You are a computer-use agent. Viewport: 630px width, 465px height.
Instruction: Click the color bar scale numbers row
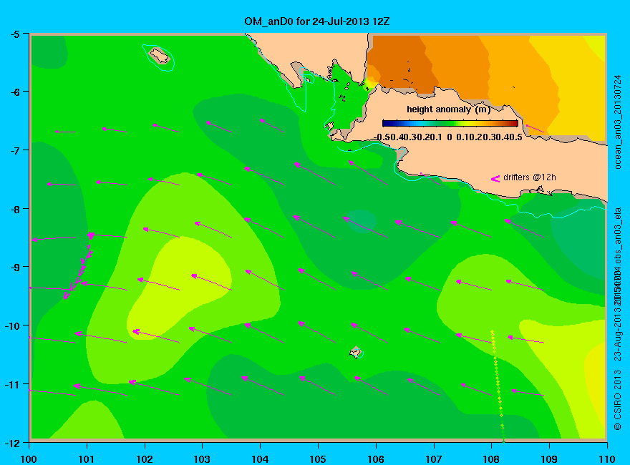tap(448, 137)
